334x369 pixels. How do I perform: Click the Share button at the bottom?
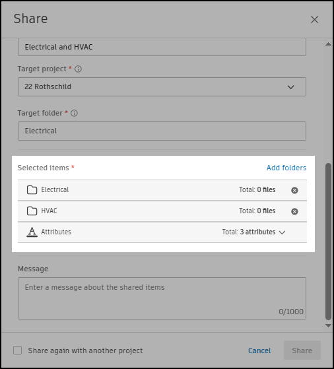(302, 350)
